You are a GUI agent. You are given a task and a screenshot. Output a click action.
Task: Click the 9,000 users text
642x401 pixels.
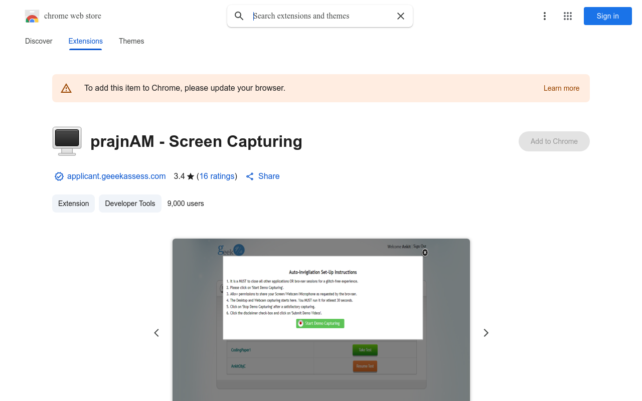[x=186, y=204]
